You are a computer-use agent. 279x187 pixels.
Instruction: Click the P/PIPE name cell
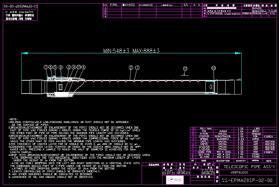coord(204,134)
